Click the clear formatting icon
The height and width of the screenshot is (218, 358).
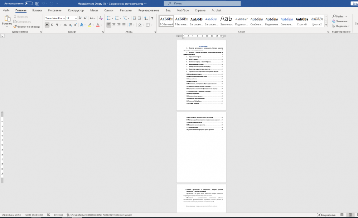click(x=101, y=18)
